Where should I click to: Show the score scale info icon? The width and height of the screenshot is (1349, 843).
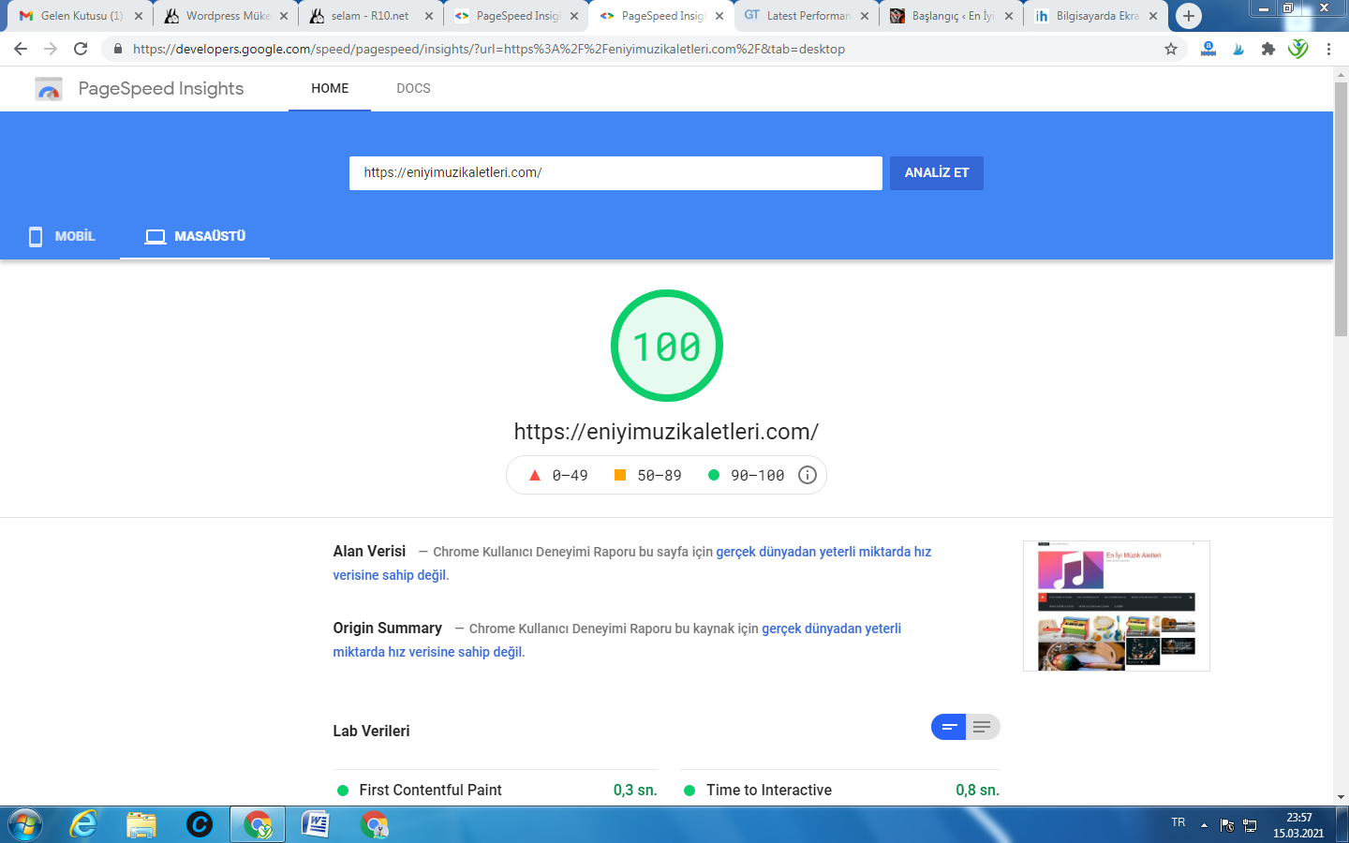coord(808,475)
